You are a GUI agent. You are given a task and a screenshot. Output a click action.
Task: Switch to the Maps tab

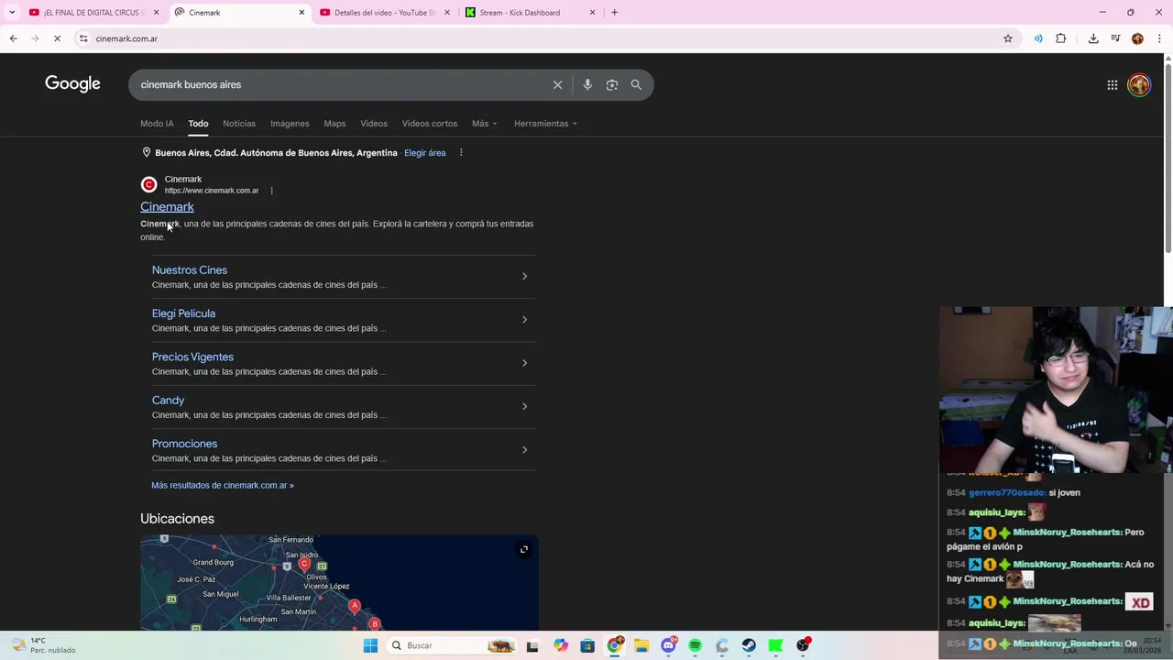click(x=334, y=123)
